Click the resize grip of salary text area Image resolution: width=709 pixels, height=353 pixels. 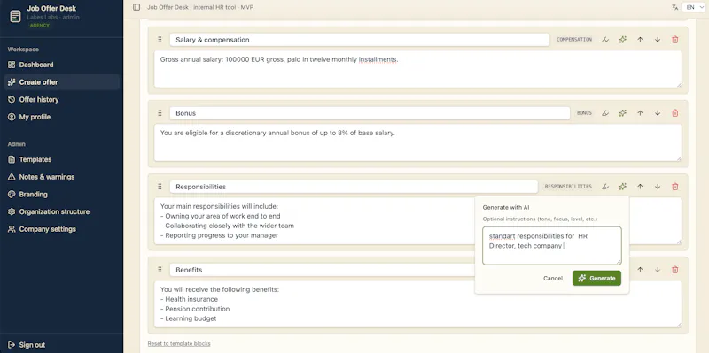click(679, 85)
